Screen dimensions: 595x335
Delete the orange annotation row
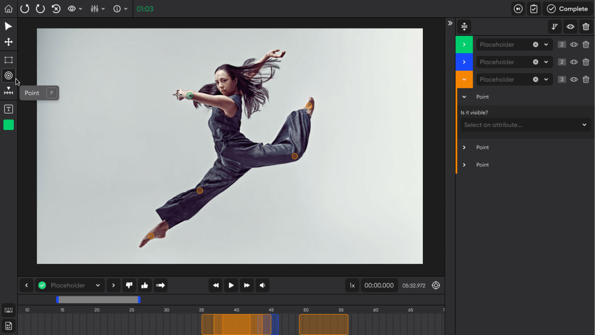pos(586,80)
